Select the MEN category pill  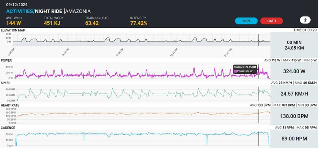(x=246, y=21)
